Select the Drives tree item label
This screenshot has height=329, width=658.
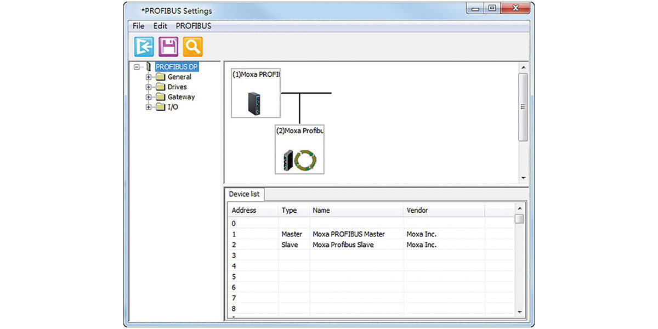pos(177,87)
